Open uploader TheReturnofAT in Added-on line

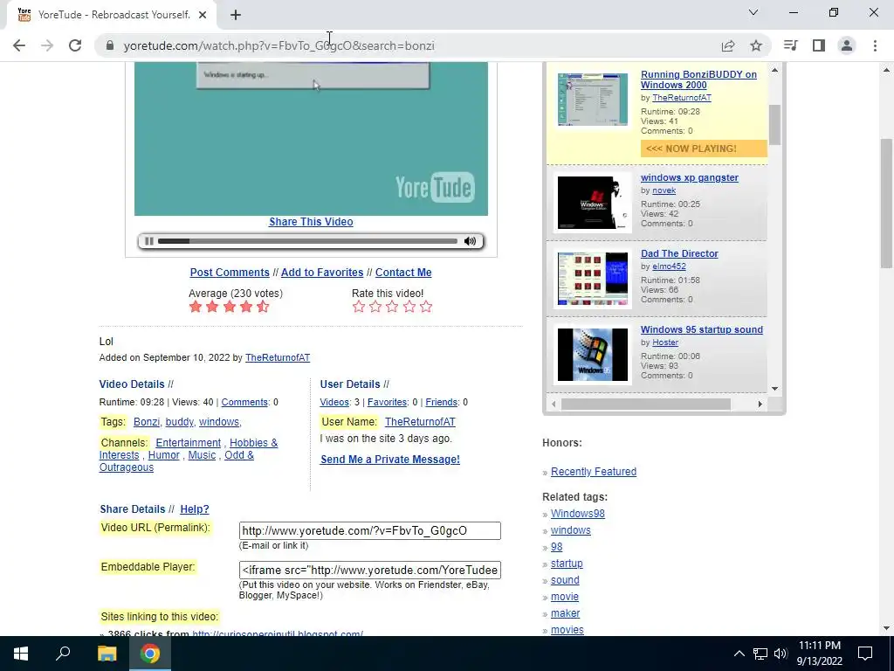point(278,357)
